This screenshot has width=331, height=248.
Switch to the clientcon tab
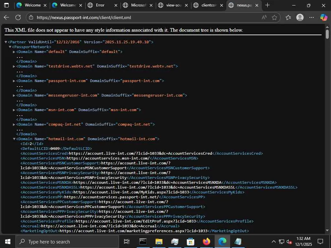pos(208,5)
